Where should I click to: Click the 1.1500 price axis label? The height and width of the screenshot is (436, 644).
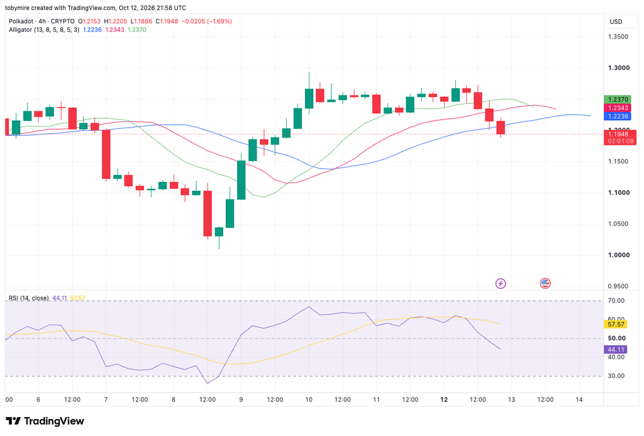tap(618, 162)
